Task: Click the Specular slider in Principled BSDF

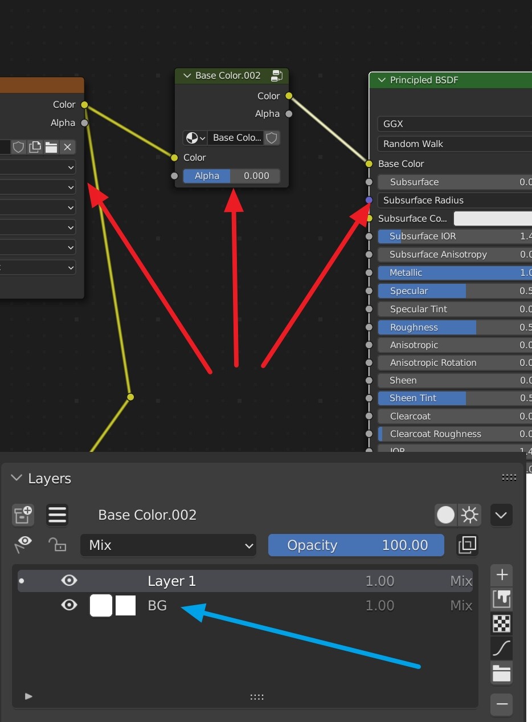Action: click(x=455, y=291)
